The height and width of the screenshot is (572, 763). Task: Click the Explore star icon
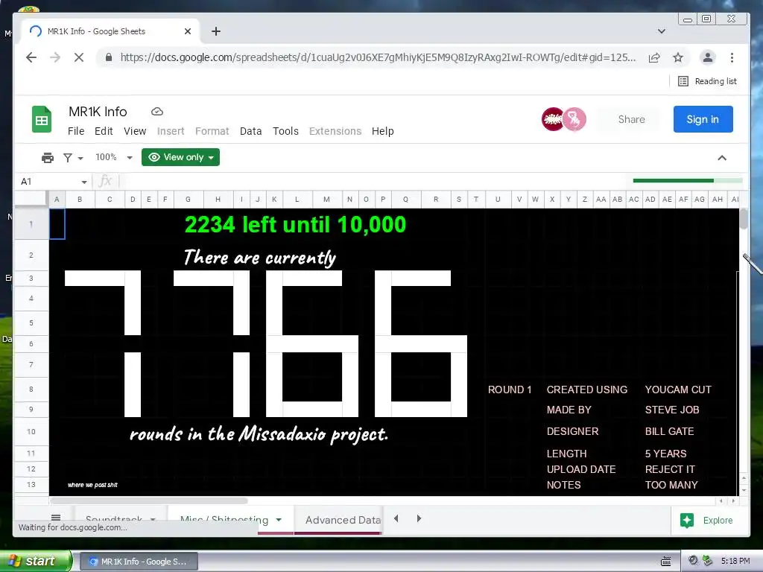click(687, 520)
